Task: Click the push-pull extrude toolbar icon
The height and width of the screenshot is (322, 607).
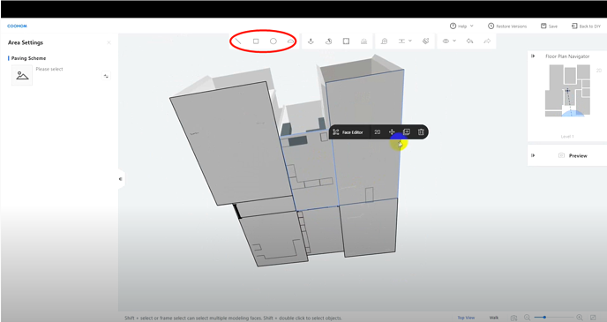Action: pos(311,41)
